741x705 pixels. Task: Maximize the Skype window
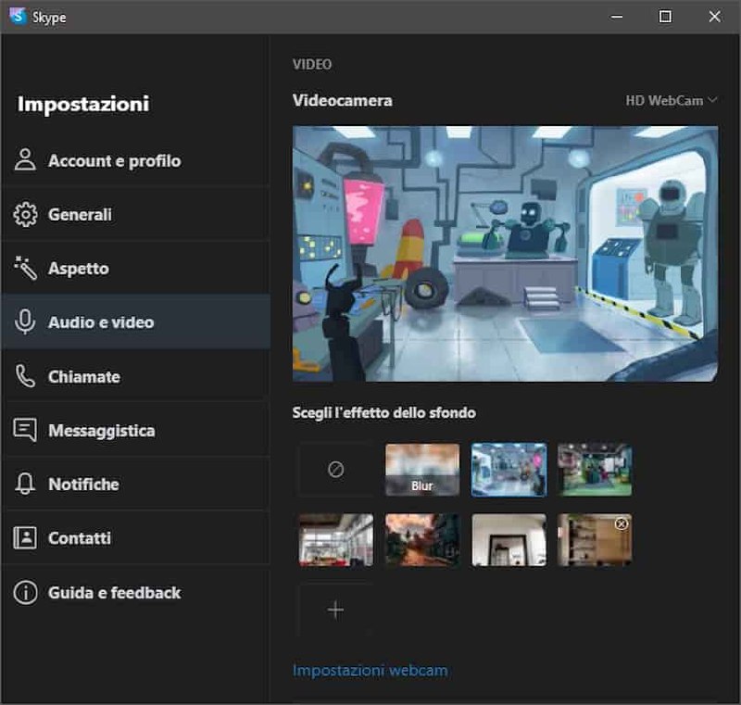(665, 17)
